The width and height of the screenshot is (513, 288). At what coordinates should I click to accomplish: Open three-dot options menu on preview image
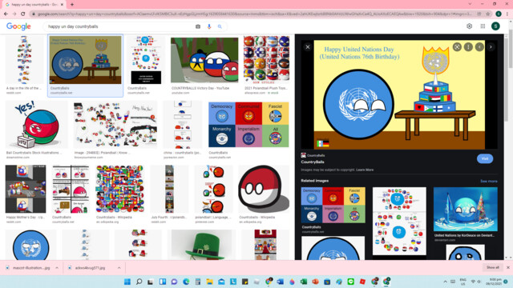(x=468, y=47)
